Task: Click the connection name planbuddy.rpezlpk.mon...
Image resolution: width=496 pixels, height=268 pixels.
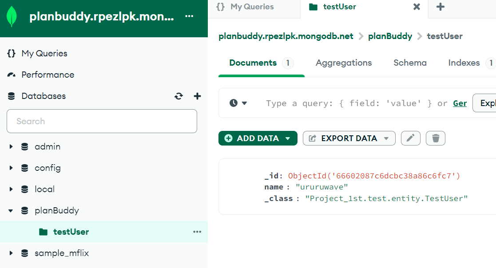Action: 102,16
